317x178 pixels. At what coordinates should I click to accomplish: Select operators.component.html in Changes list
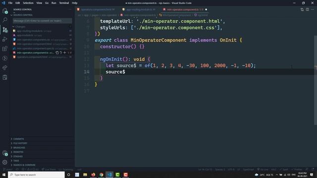(x=42, y=57)
